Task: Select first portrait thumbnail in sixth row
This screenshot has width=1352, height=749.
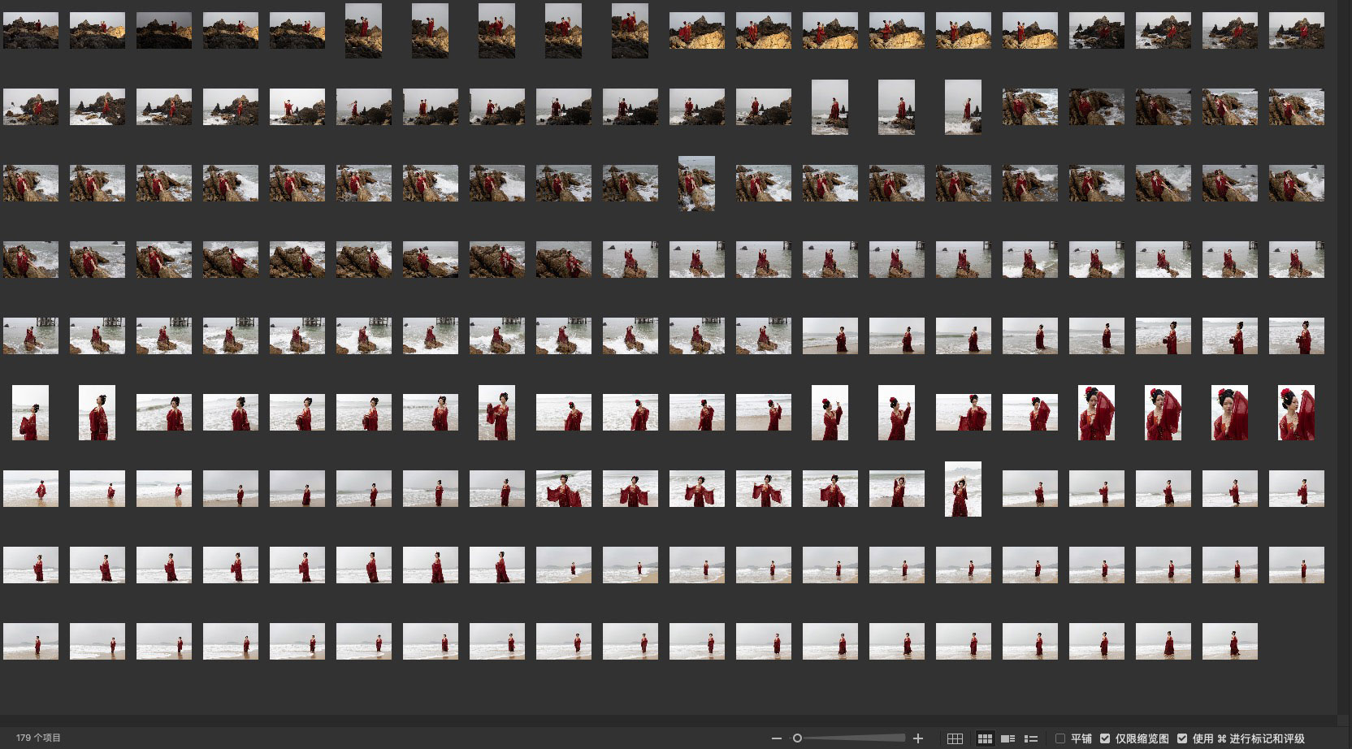Action: 31,413
